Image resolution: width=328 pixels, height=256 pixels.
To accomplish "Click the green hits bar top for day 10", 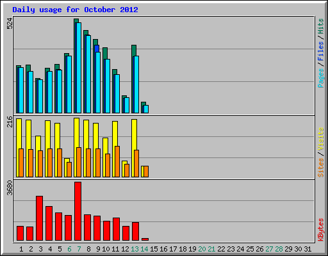I will pos(105,53).
